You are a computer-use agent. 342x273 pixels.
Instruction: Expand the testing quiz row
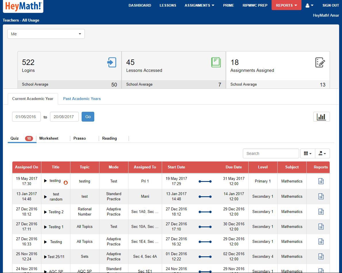pos(45,181)
